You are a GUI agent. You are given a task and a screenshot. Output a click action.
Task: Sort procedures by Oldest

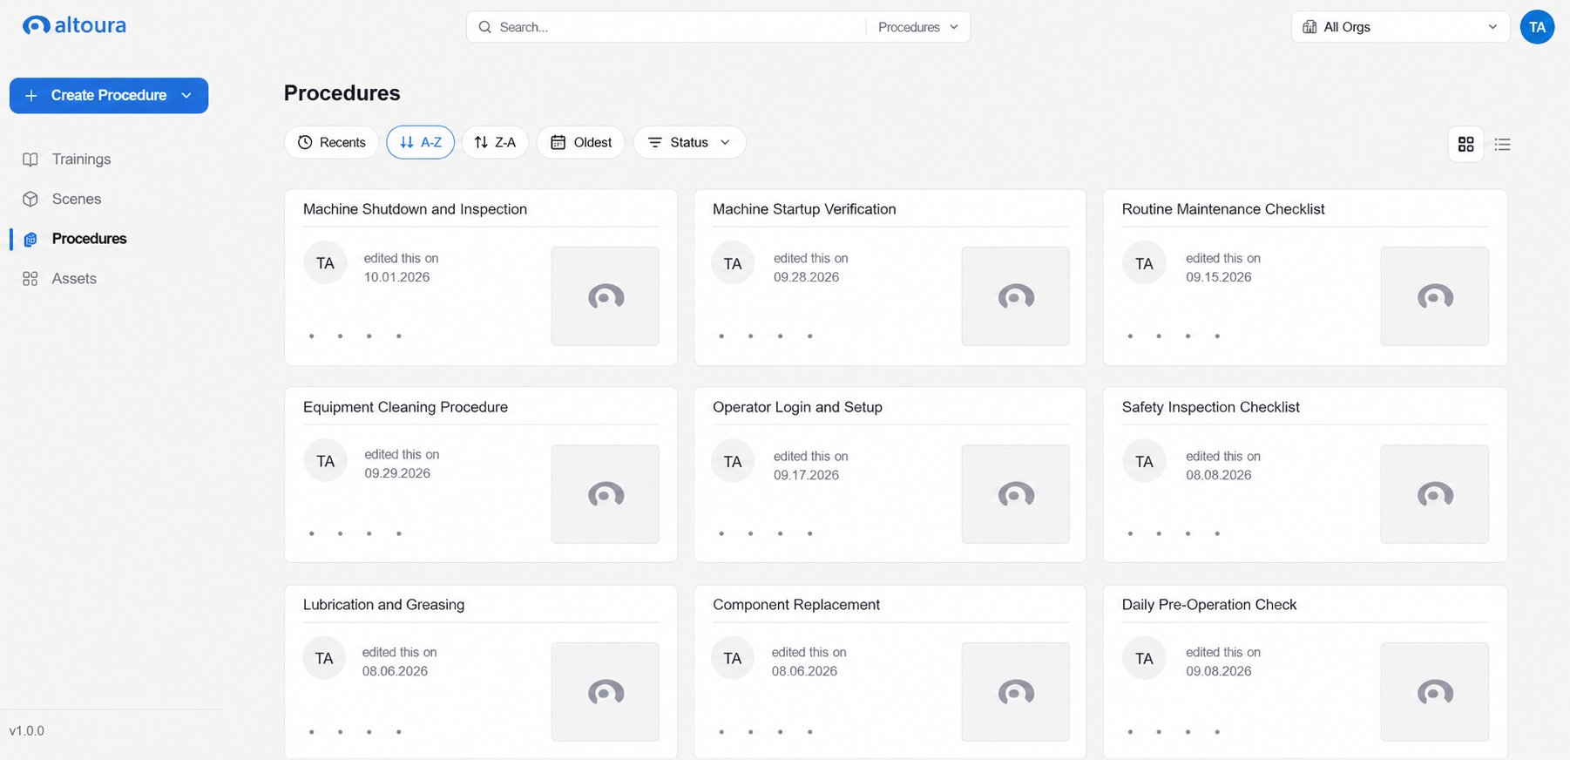click(580, 142)
